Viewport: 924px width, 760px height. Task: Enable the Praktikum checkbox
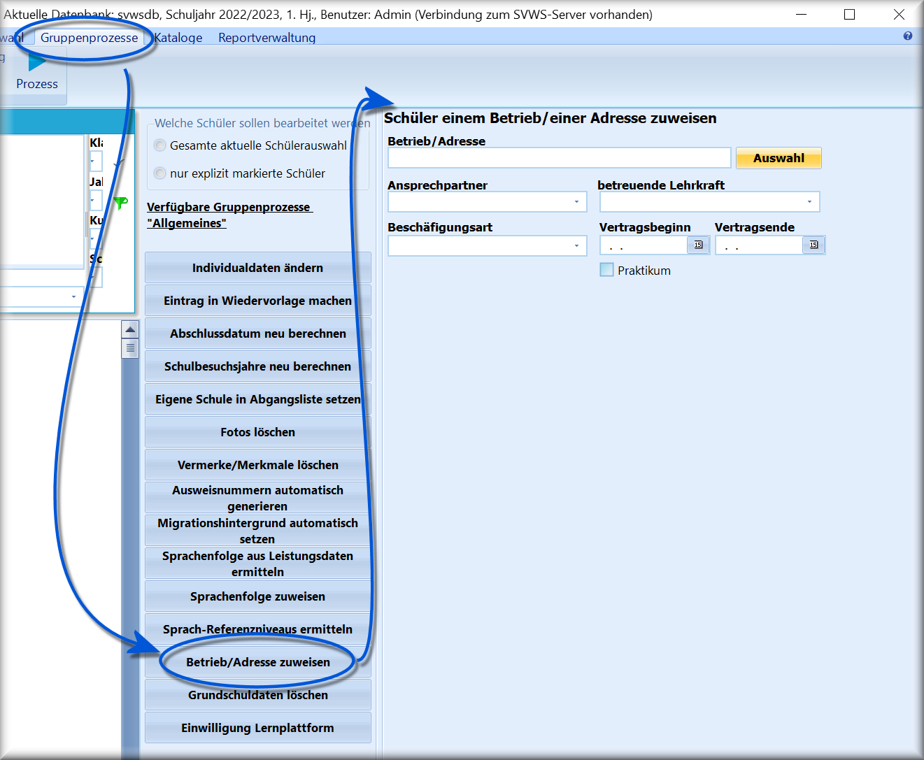click(606, 270)
